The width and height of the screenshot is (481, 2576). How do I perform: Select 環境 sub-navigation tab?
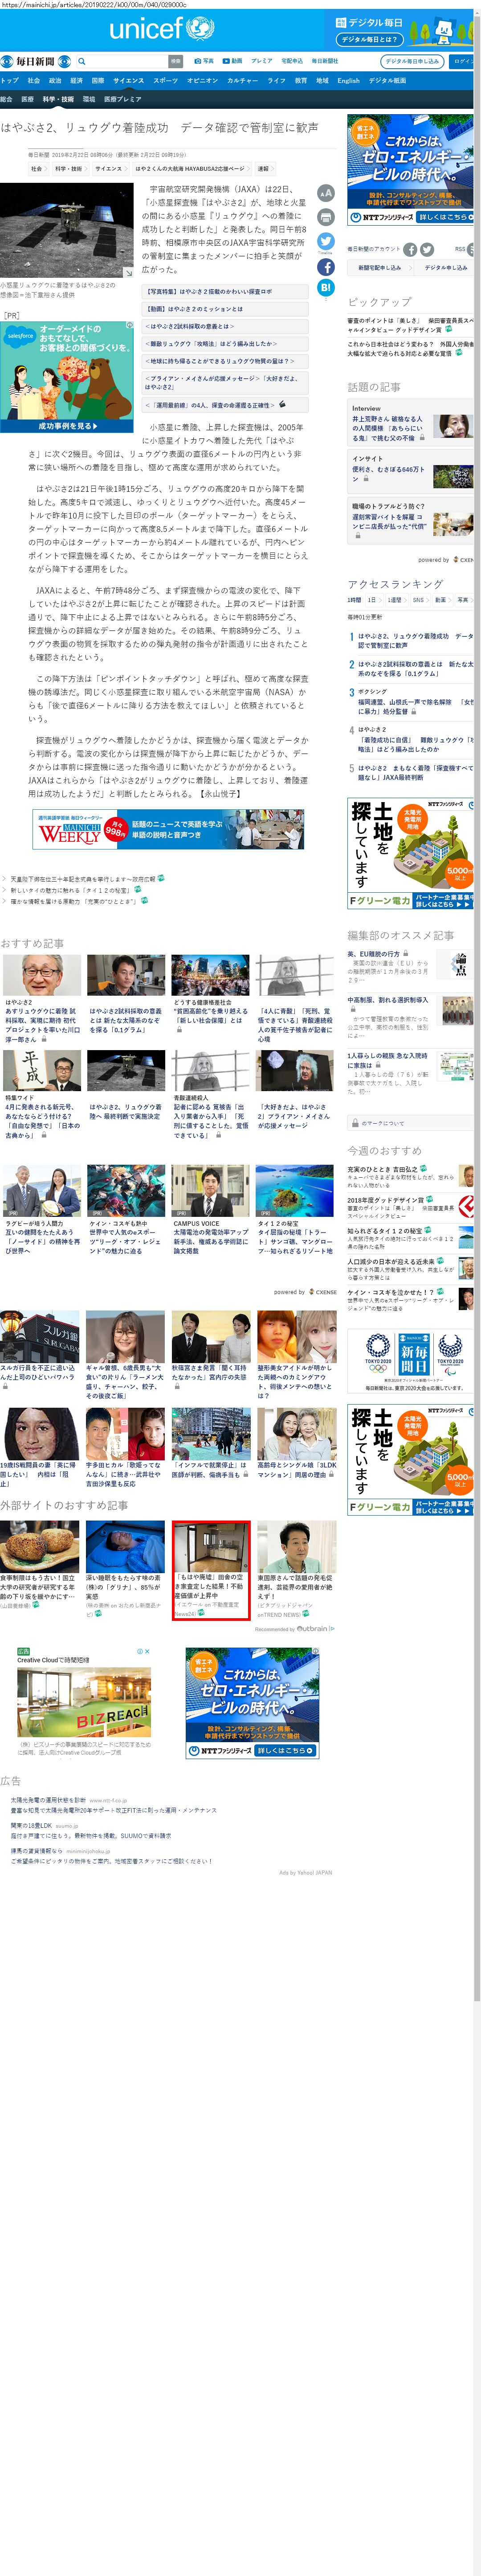click(89, 99)
